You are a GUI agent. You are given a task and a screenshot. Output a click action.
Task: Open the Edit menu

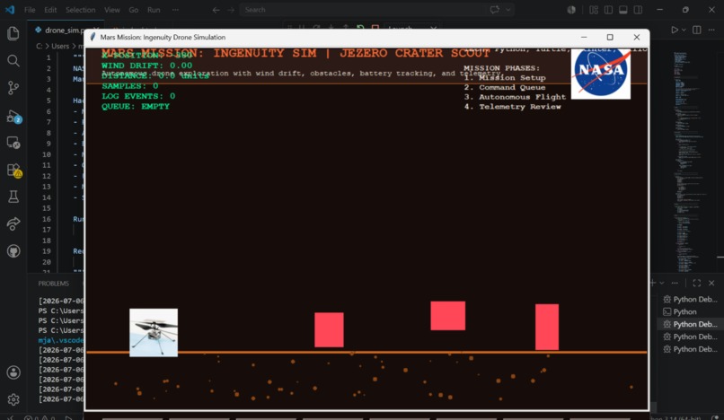50,10
